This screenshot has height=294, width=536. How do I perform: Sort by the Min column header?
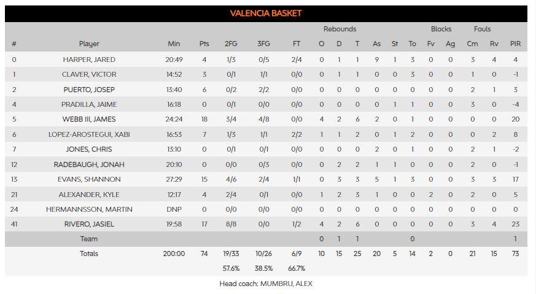174,44
